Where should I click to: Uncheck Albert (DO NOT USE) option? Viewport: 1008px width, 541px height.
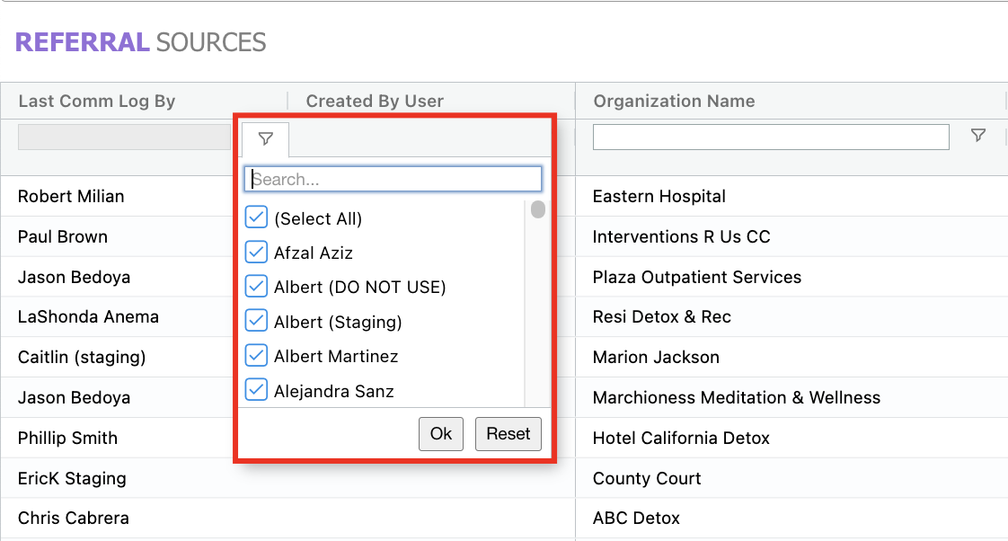(x=257, y=287)
